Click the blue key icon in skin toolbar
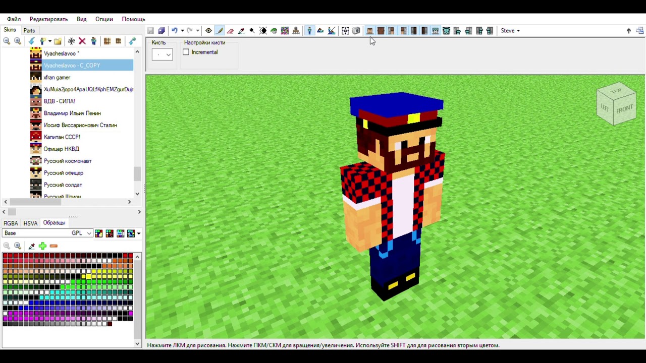This screenshot has height=363, width=646. point(133,41)
